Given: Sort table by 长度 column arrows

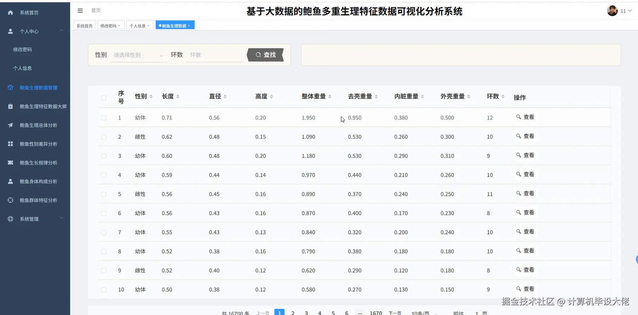Looking at the screenshot, I should pyautogui.click(x=178, y=96).
